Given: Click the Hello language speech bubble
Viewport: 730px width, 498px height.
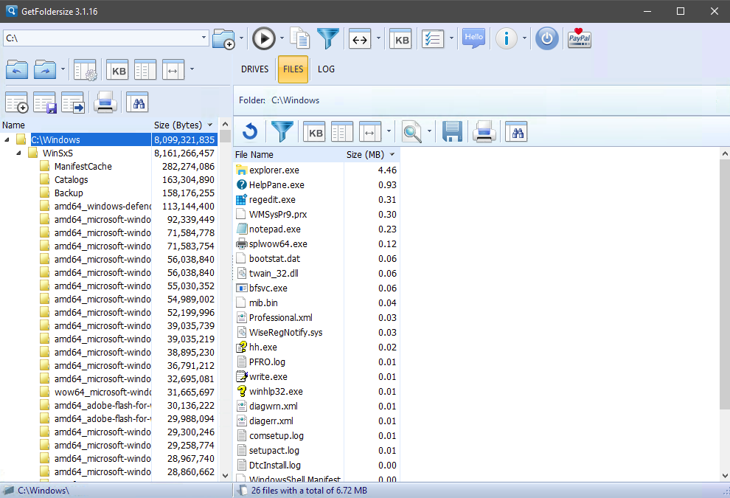Looking at the screenshot, I should point(473,38).
